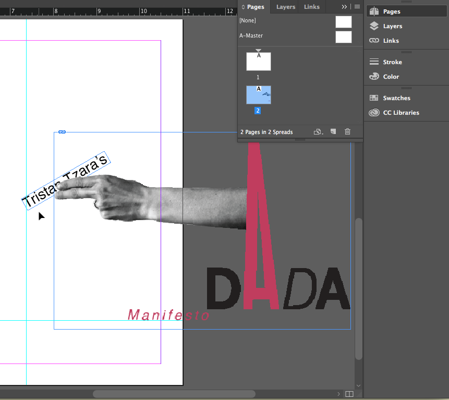Open the Swatches panel from the dock

tap(396, 98)
